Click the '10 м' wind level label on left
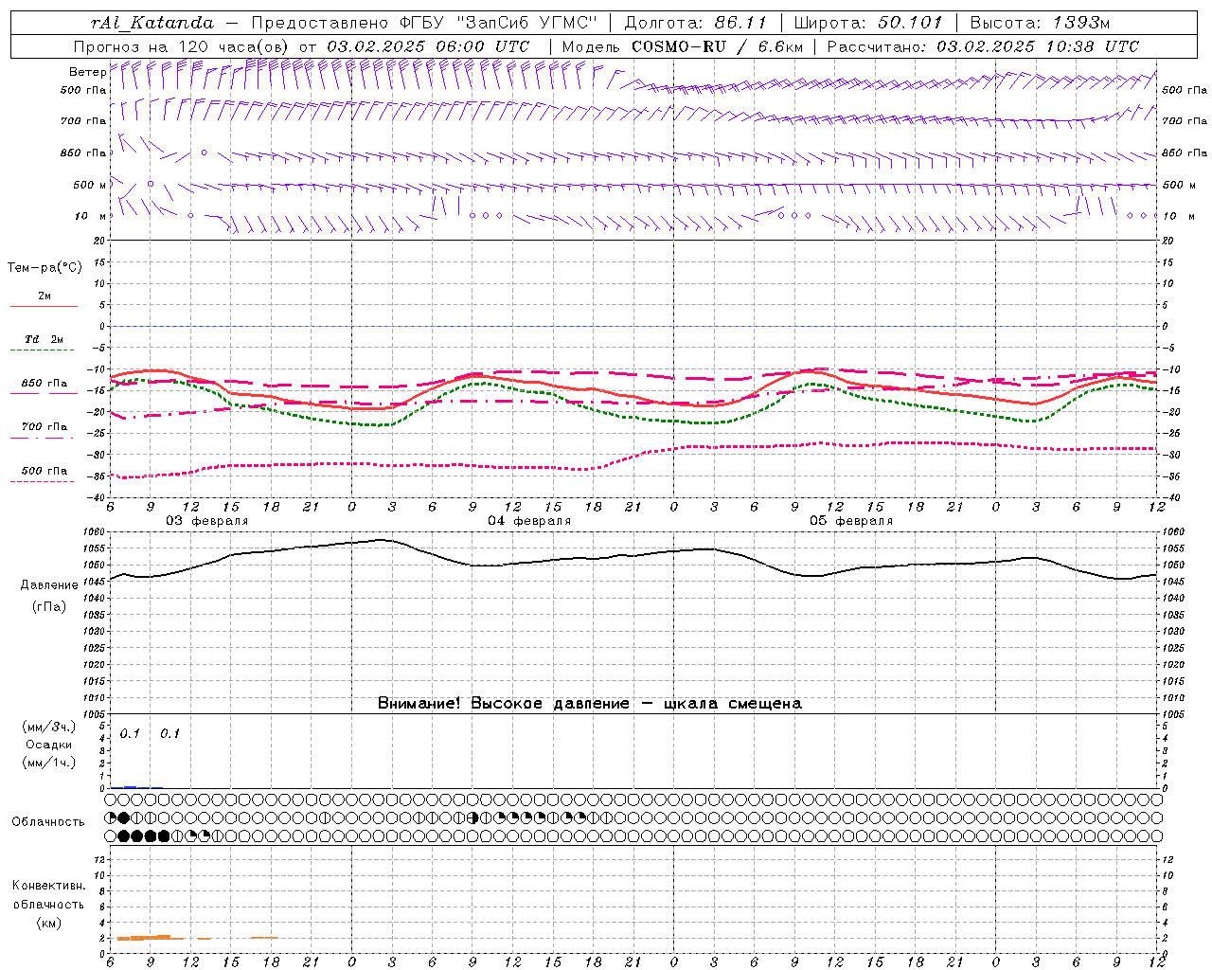Screen dimensions: 1212x970 (90, 216)
